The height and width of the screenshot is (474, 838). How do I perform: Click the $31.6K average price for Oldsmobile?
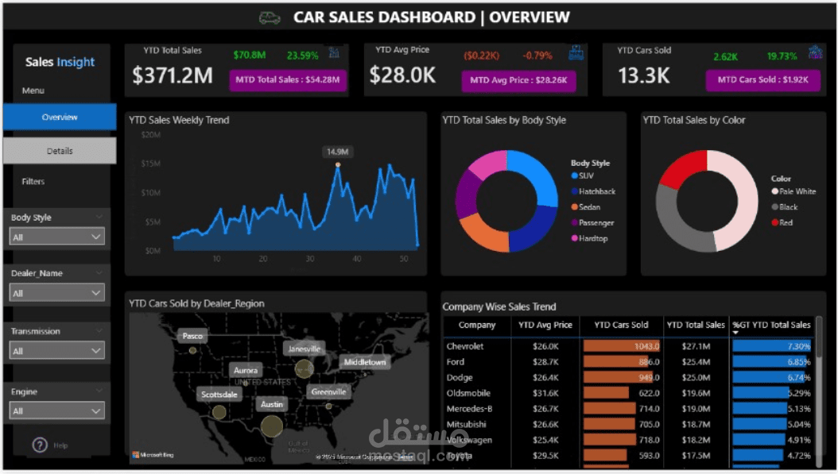click(x=545, y=393)
